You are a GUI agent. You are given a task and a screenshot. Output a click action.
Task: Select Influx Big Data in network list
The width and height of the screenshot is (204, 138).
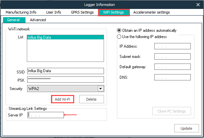click(66, 37)
